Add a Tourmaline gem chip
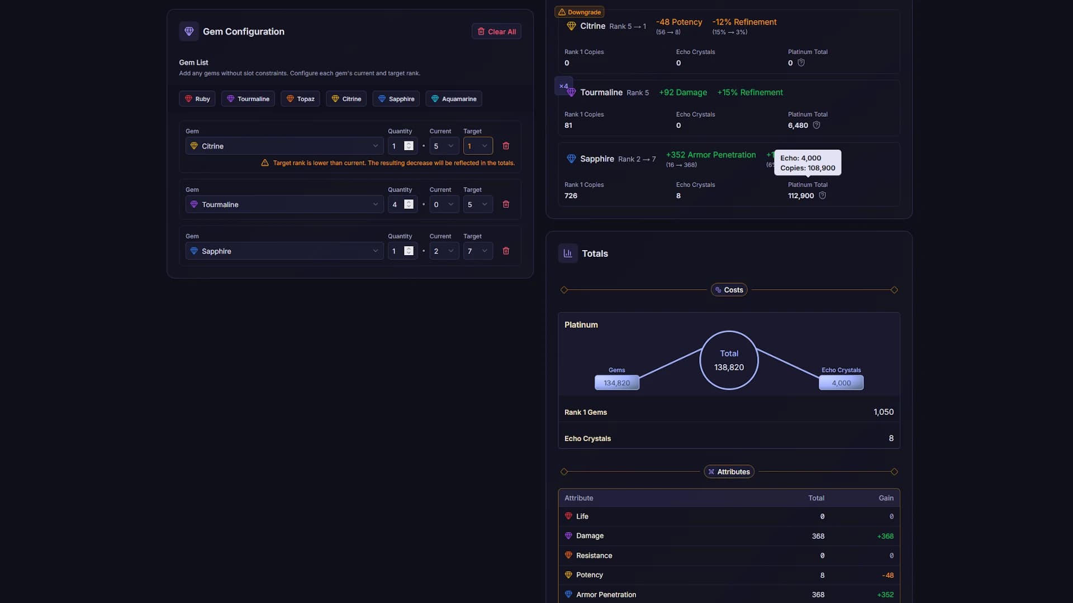 point(248,99)
